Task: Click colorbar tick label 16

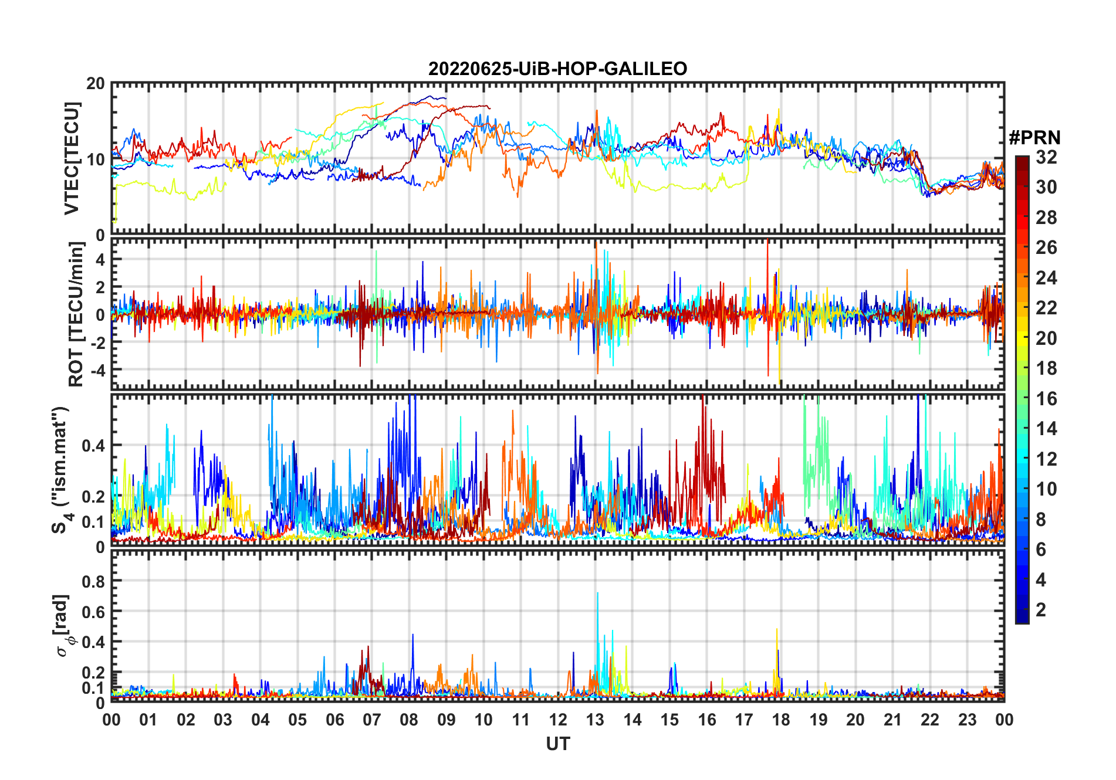Action: coord(1046,399)
